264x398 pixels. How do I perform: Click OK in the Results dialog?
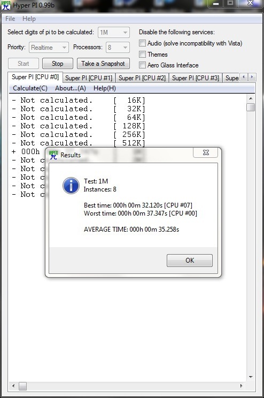point(189,261)
